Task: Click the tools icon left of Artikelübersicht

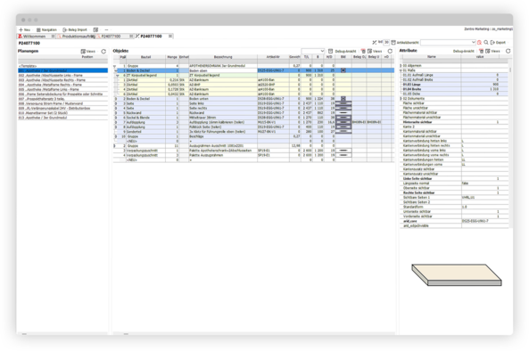Action: (x=374, y=43)
